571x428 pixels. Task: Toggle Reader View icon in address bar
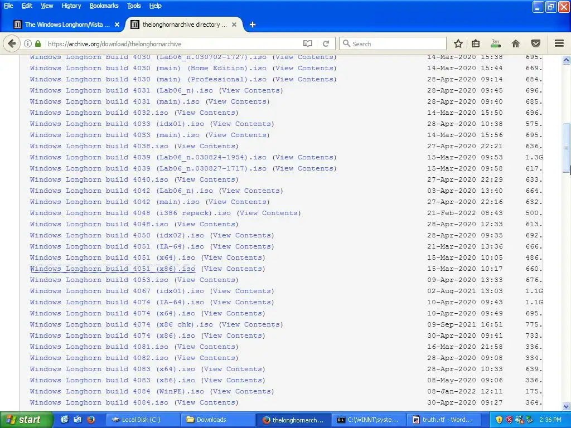pyautogui.click(x=308, y=43)
